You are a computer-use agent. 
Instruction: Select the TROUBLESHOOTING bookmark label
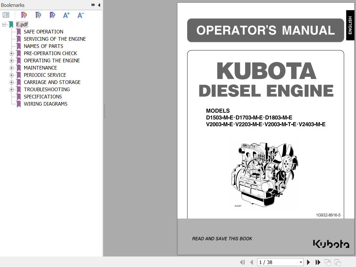click(47, 90)
